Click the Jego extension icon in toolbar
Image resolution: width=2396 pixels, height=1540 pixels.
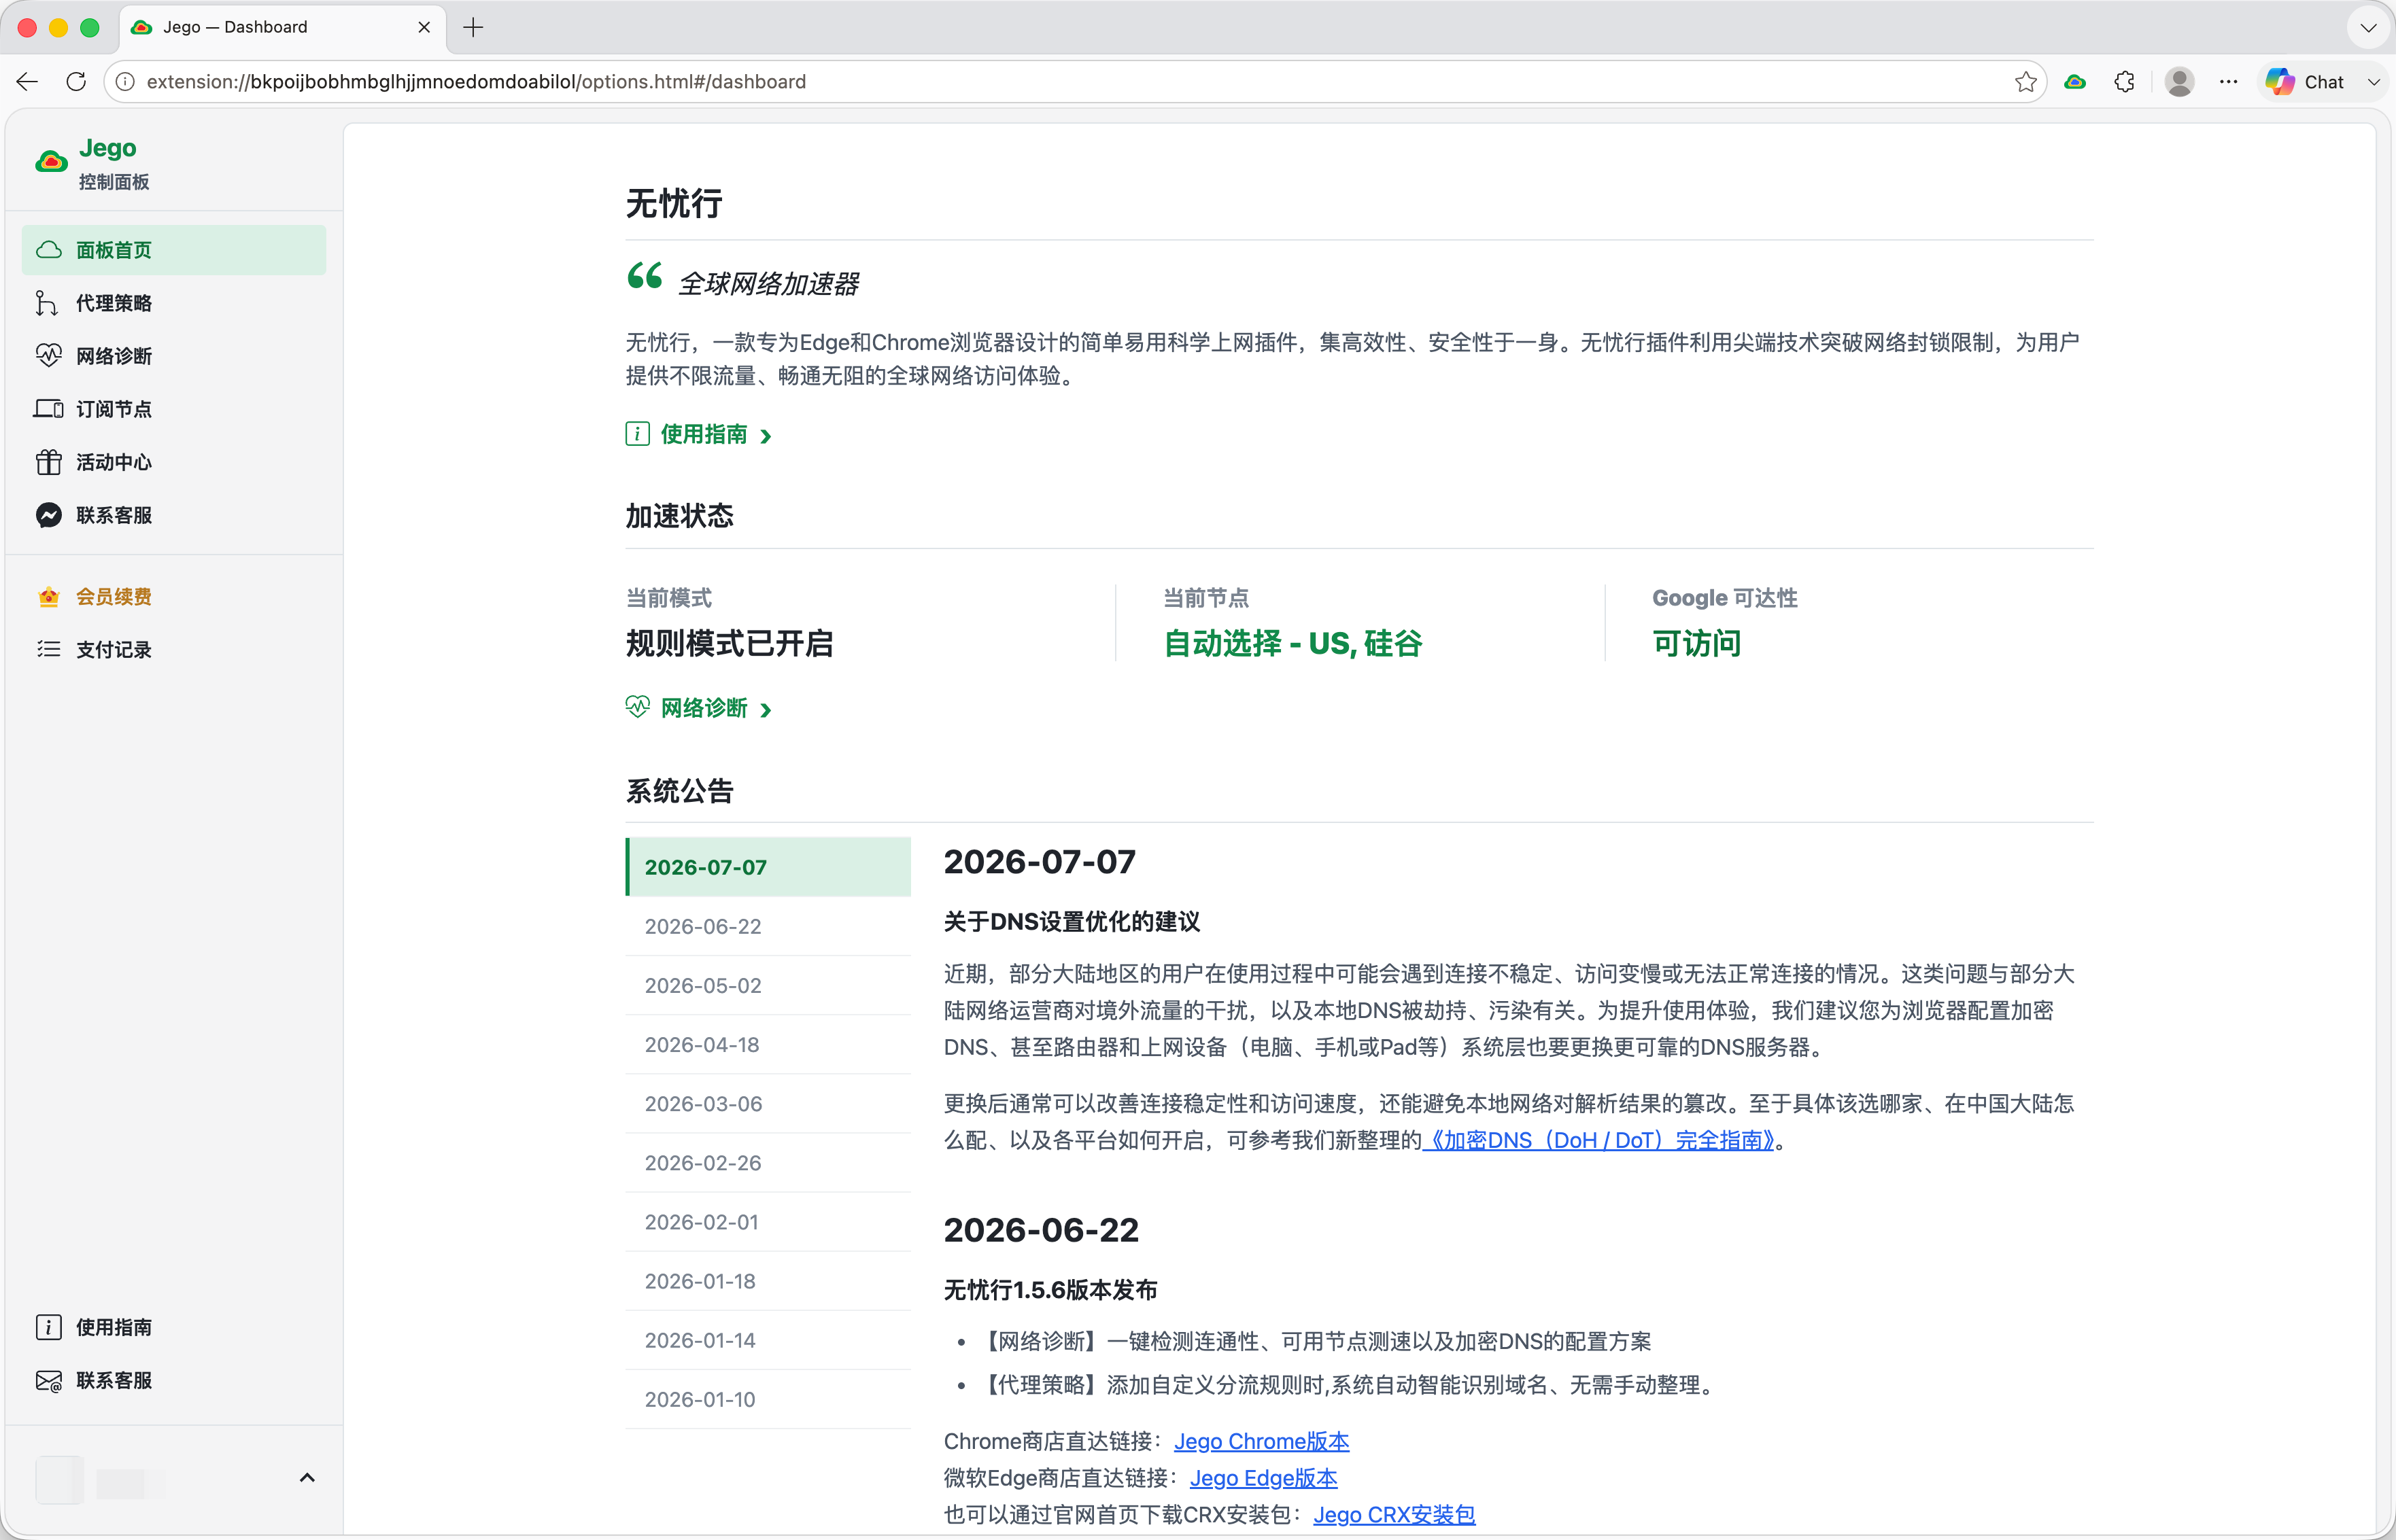click(x=2075, y=82)
